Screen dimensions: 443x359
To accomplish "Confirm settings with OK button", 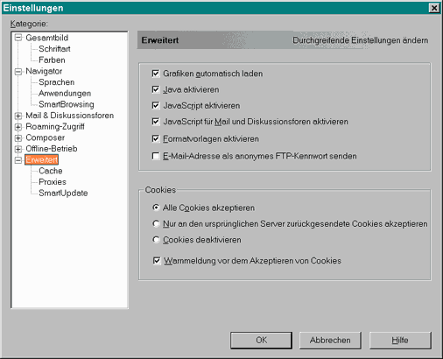I will click(261, 340).
